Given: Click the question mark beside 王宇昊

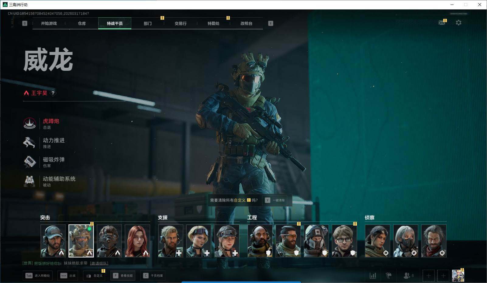Looking at the screenshot, I should pyautogui.click(x=53, y=93).
